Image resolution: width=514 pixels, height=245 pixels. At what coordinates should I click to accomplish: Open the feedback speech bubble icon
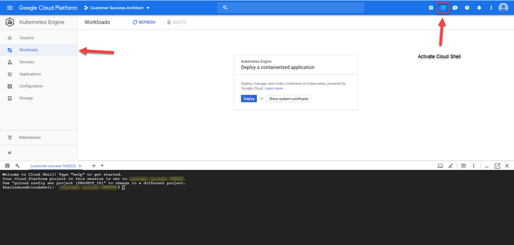click(455, 8)
